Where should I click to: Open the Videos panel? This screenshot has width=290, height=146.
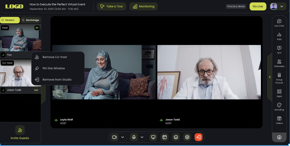279,120
